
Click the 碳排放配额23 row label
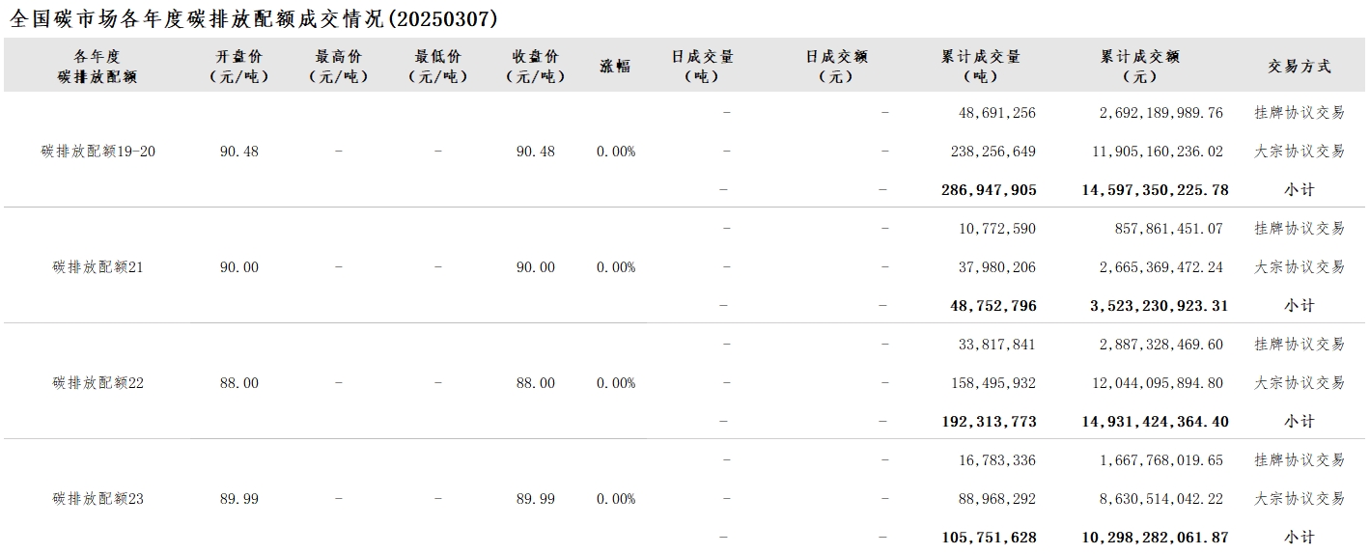point(98,499)
